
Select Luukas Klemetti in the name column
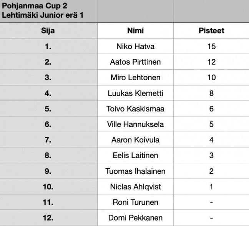pyautogui.click(x=136, y=93)
